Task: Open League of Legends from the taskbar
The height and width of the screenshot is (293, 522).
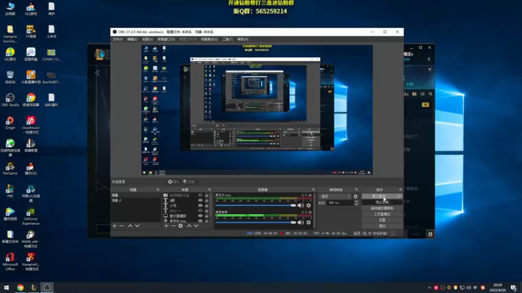Action: [x=34, y=287]
